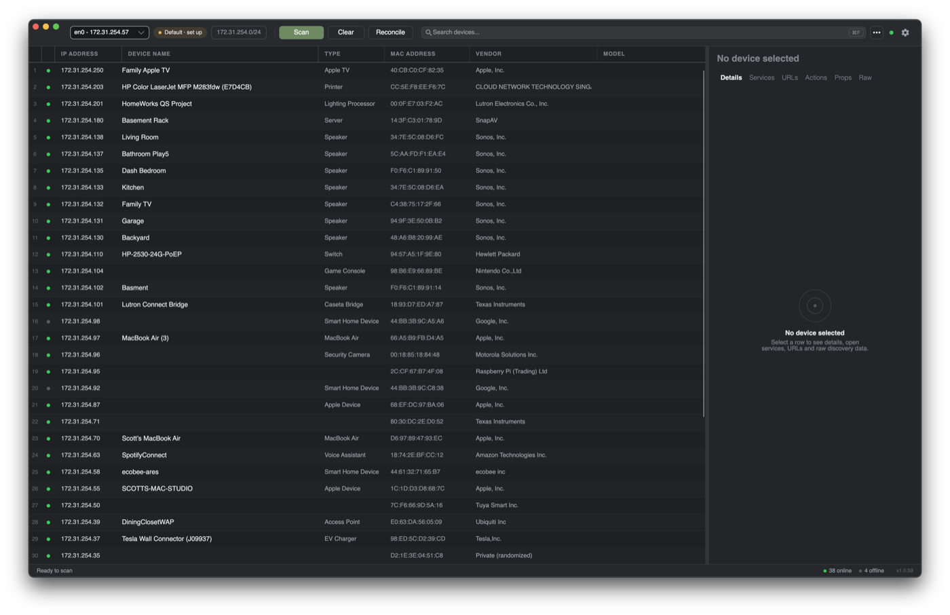Select the Lutron Connect Bridge row
Screen dimensions: 950x615
coord(366,305)
